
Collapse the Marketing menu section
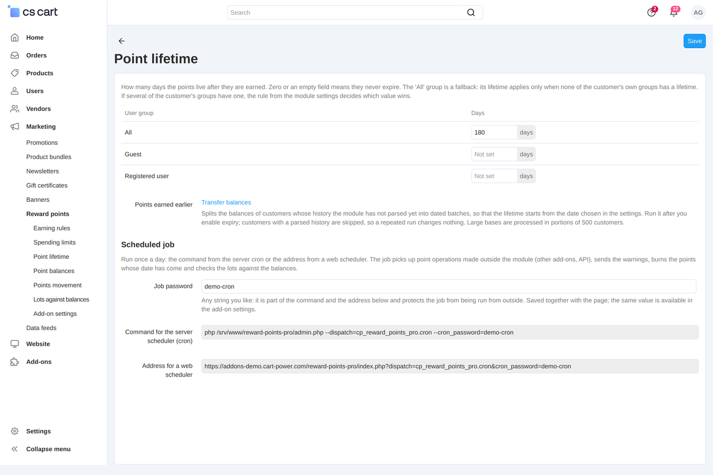[x=41, y=126]
